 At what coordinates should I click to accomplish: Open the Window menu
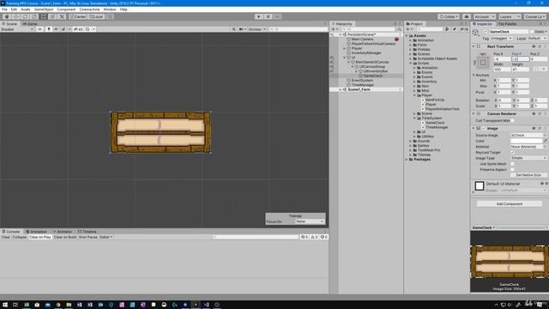tap(110, 9)
